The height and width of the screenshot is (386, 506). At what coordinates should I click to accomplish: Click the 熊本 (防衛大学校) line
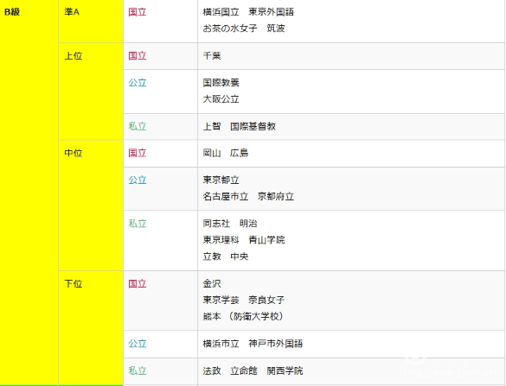[x=243, y=316]
